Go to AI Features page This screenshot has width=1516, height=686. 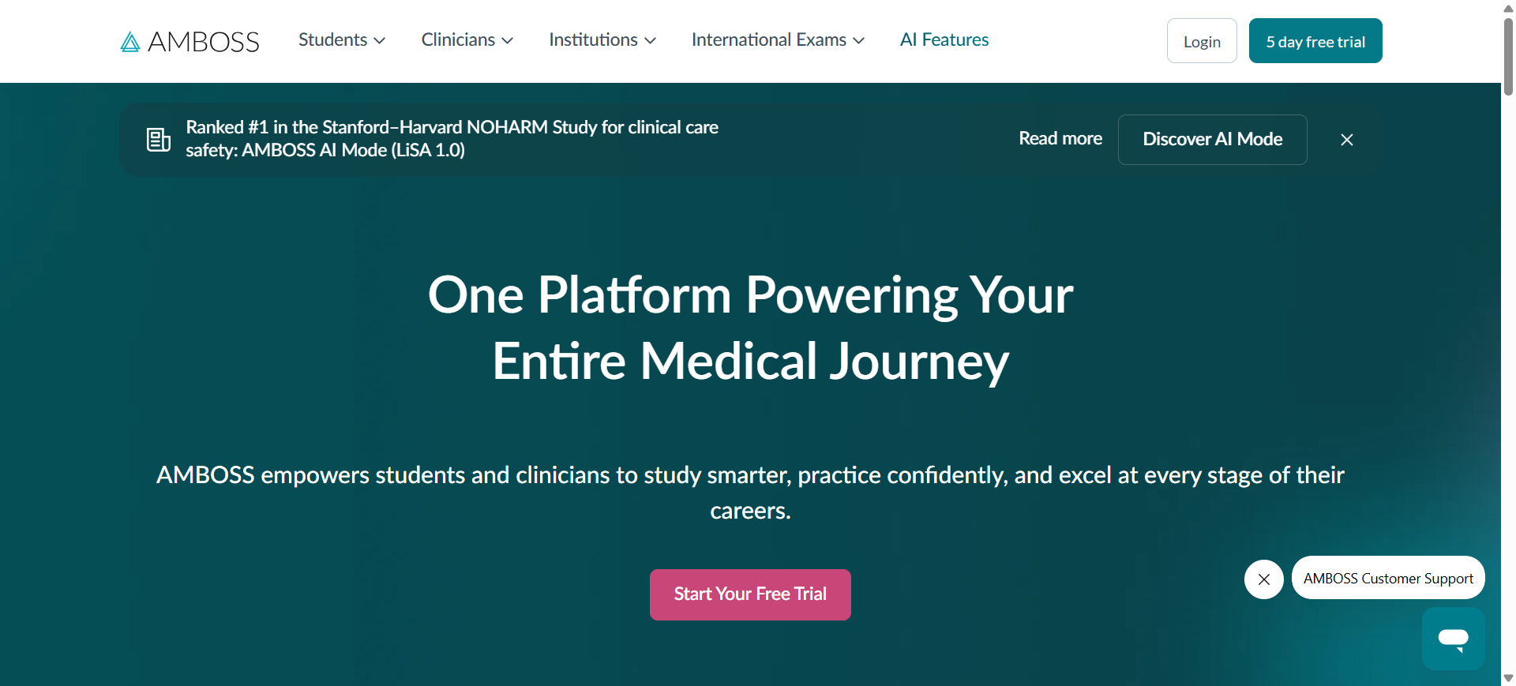[x=944, y=40]
